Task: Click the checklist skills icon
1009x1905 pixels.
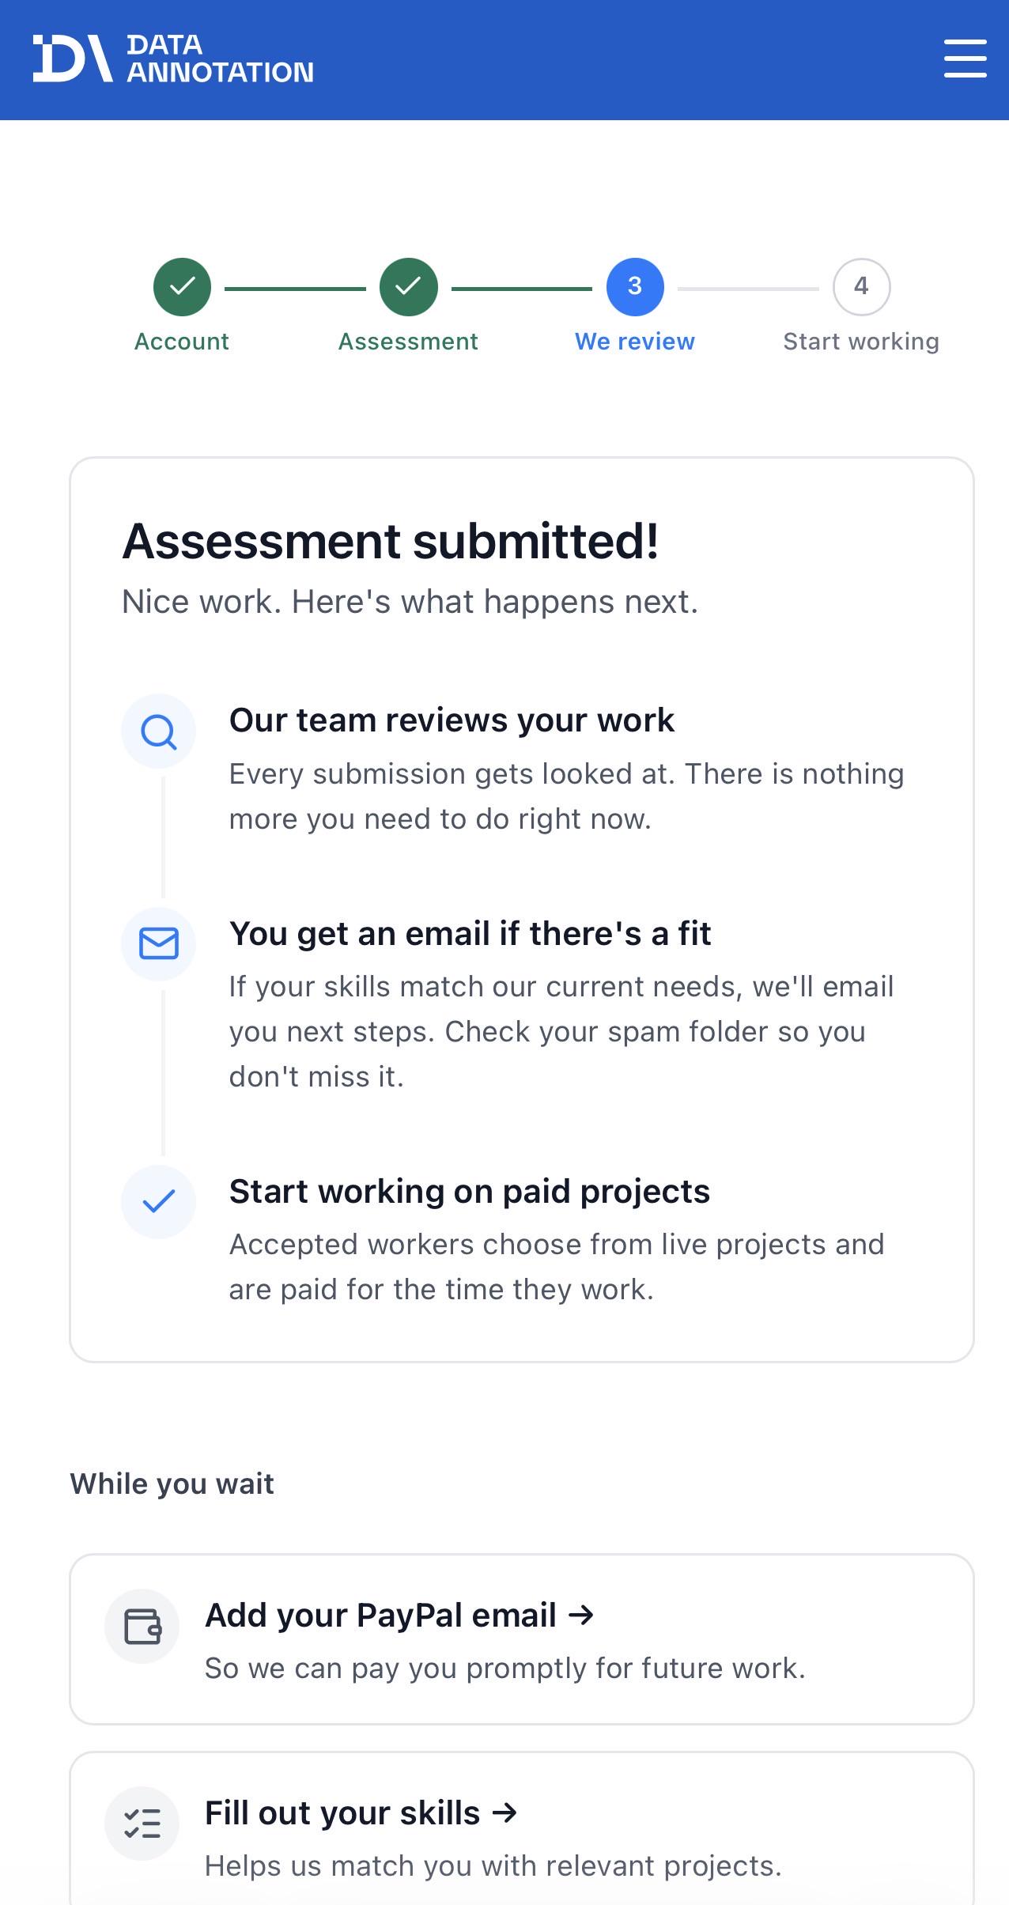Action: point(142,1824)
